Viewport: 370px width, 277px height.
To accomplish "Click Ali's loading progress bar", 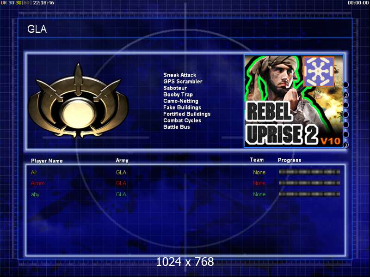I will pyautogui.click(x=309, y=172).
